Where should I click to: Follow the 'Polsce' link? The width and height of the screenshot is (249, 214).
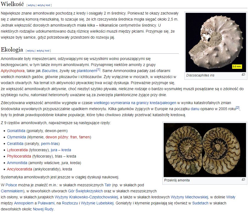click(x=11, y=185)
